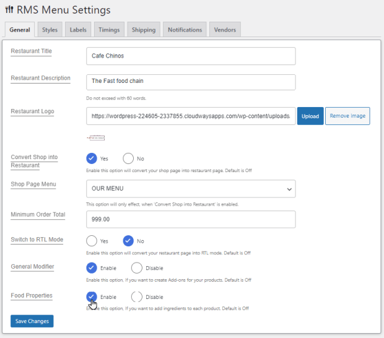This screenshot has height=338, width=384.
Task: Open the Shipping tab
Action: 144,30
